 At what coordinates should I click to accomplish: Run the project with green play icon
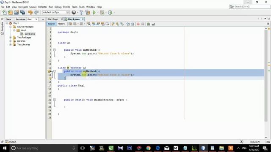click(x=94, y=12)
